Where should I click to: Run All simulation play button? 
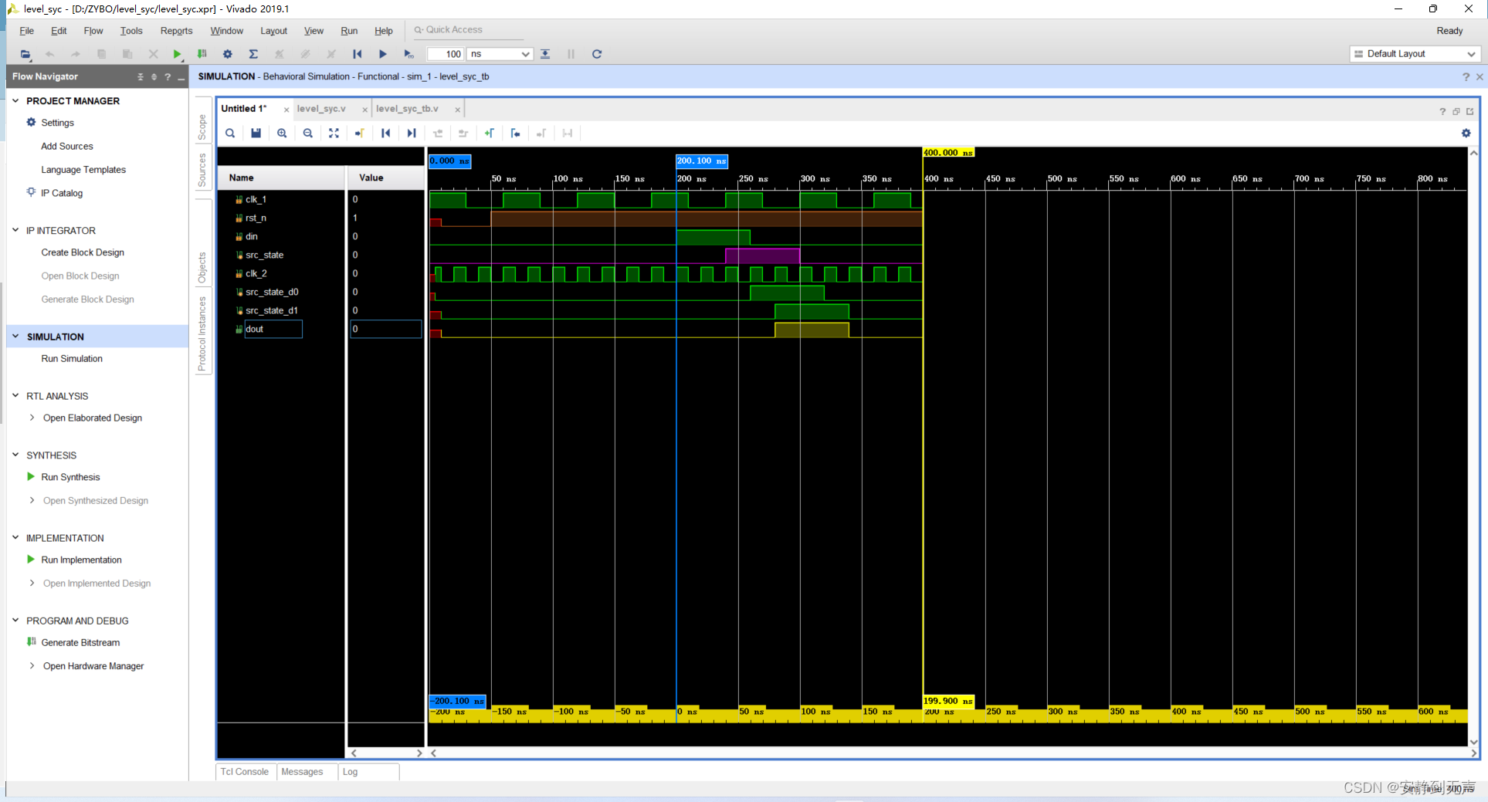click(383, 54)
